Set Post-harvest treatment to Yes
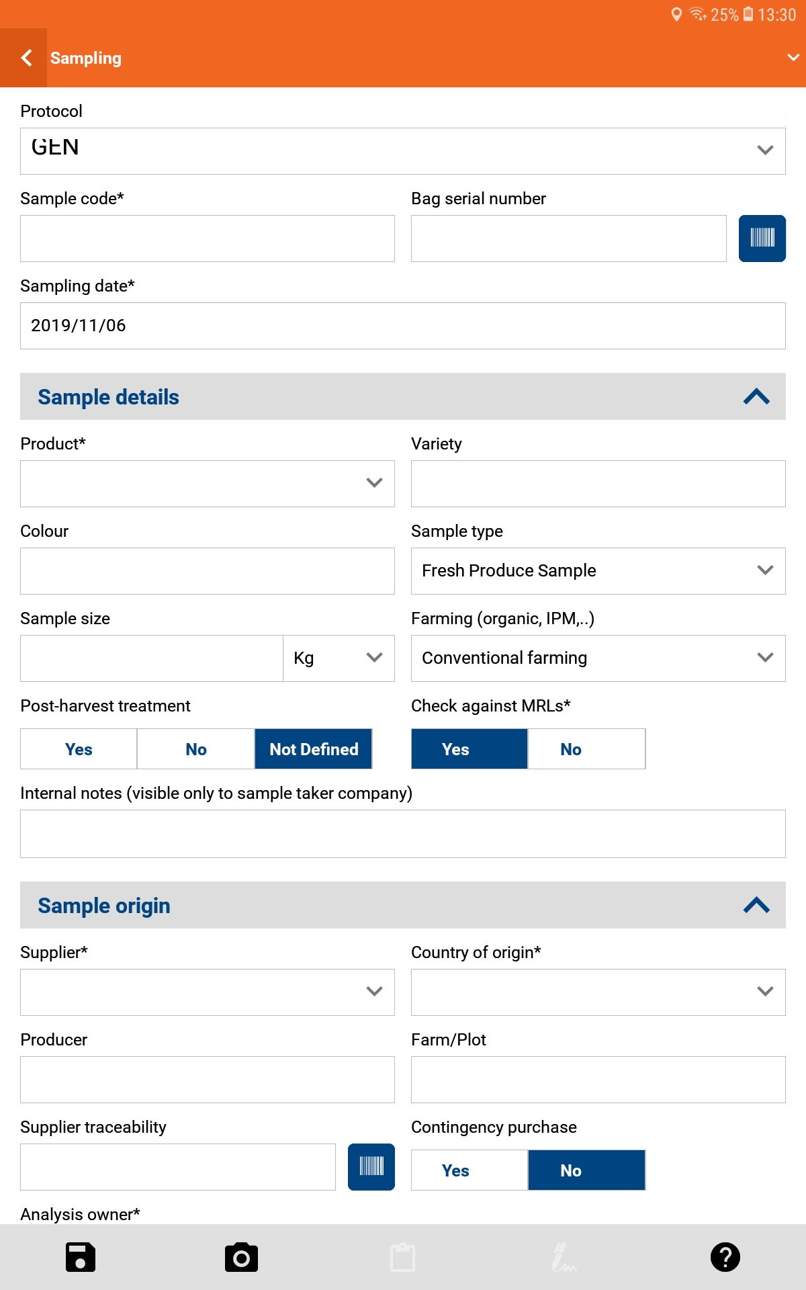Image resolution: width=806 pixels, height=1290 pixels. click(x=79, y=749)
